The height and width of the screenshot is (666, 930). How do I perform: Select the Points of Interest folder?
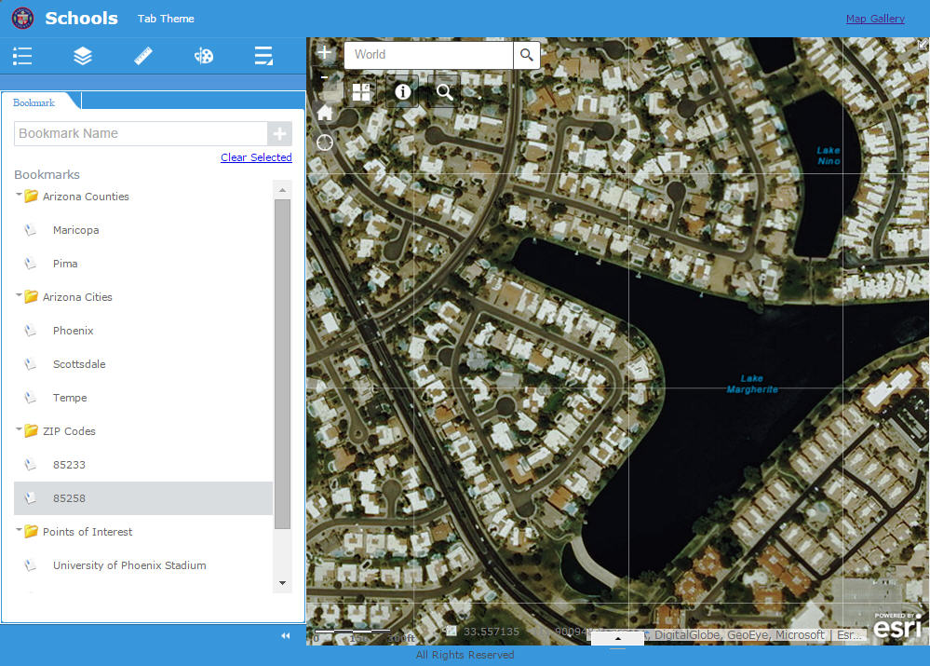pos(88,532)
